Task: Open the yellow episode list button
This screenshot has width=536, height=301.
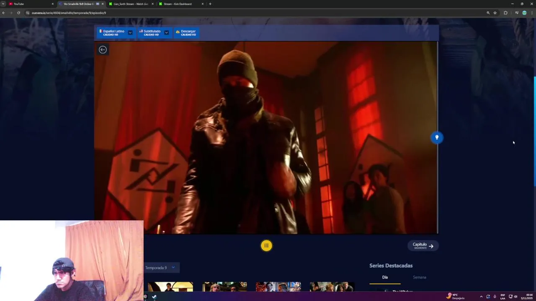Action: click(266, 245)
